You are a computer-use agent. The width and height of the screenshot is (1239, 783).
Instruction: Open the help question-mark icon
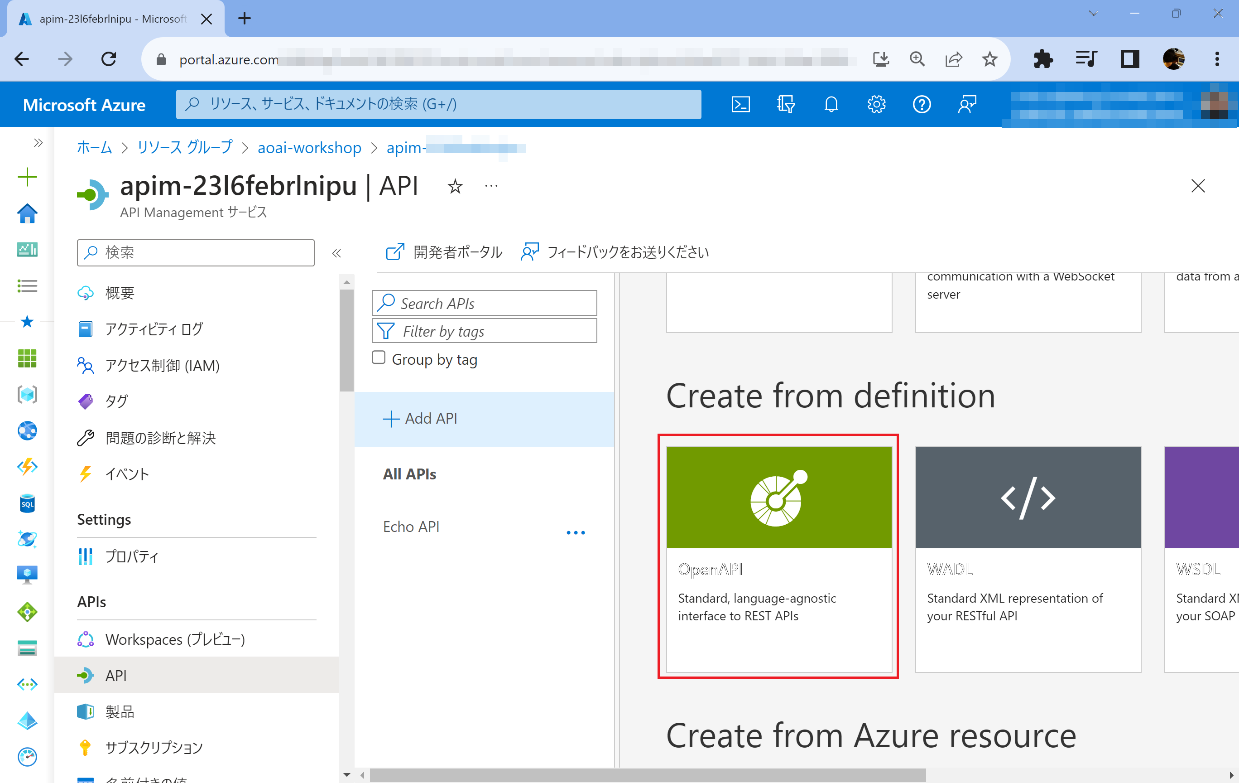click(x=922, y=104)
